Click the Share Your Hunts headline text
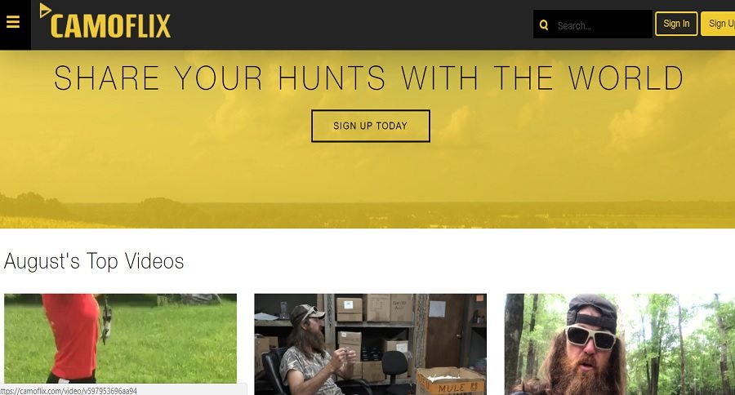This screenshot has width=735, height=395. tap(369, 78)
